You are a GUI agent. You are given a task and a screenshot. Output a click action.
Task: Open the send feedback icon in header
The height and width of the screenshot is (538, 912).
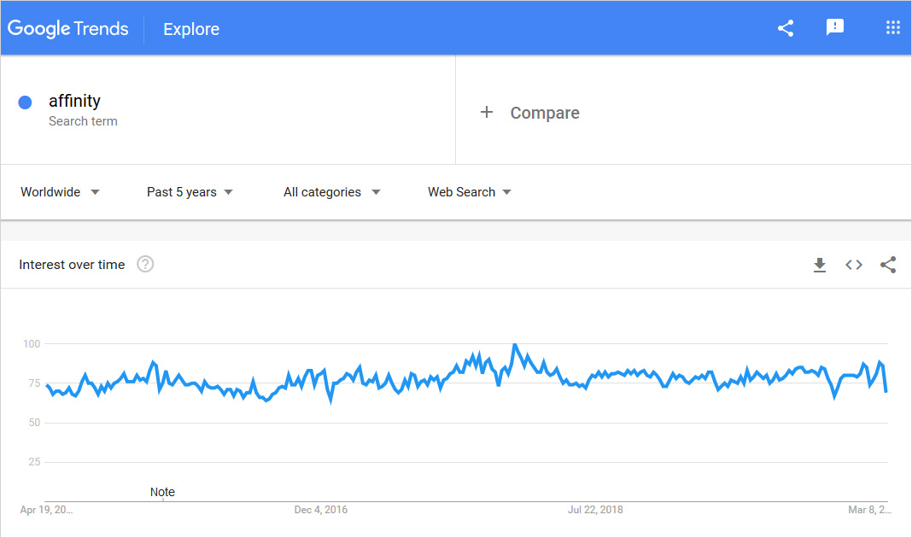(835, 28)
